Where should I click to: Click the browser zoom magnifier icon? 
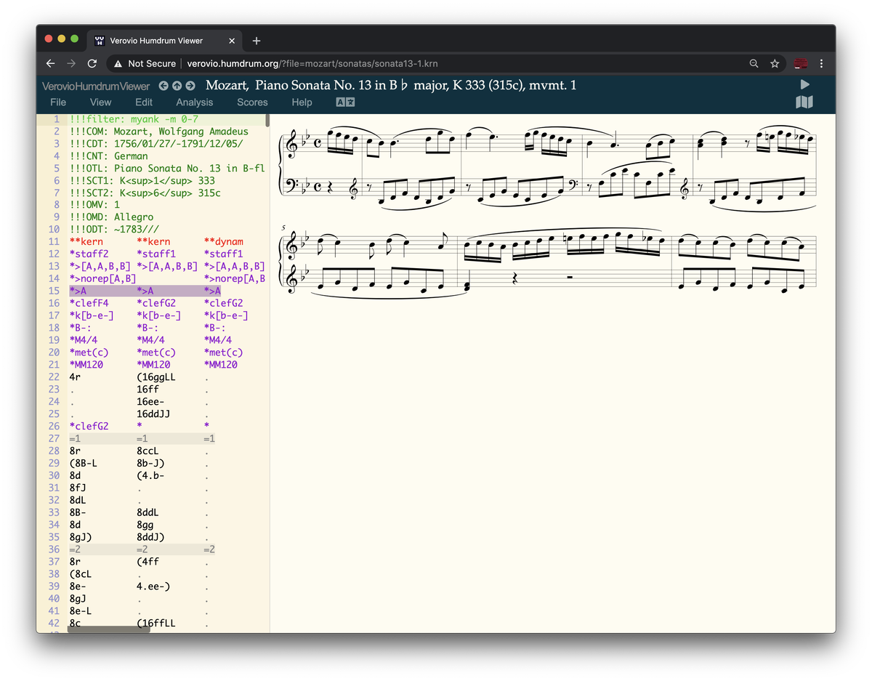[754, 63]
